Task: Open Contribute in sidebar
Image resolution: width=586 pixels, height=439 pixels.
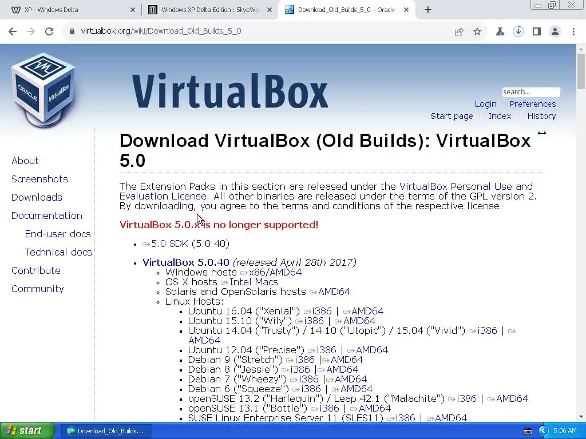Action: click(x=36, y=270)
